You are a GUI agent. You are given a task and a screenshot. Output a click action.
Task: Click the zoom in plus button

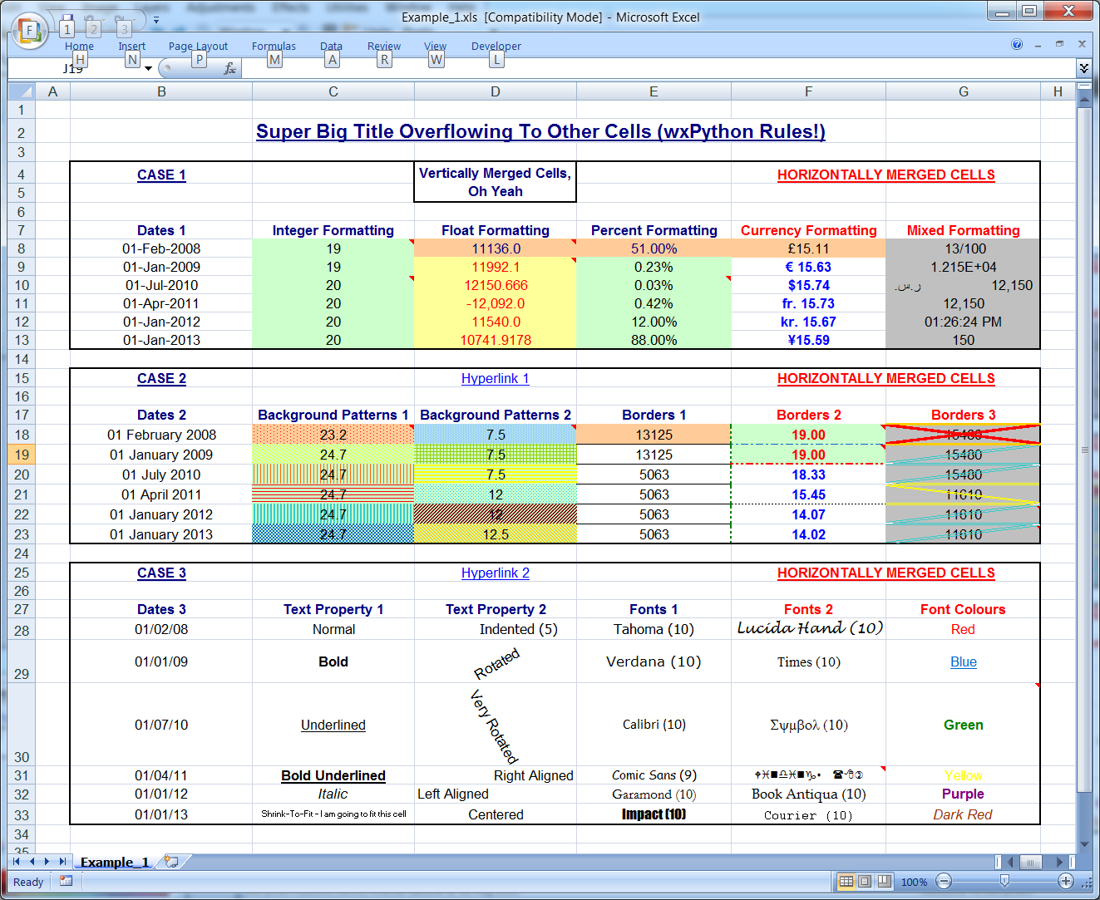(1065, 881)
